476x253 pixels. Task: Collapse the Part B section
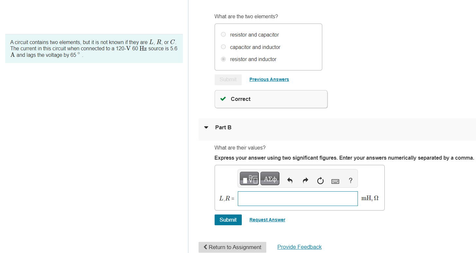click(x=205, y=127)
